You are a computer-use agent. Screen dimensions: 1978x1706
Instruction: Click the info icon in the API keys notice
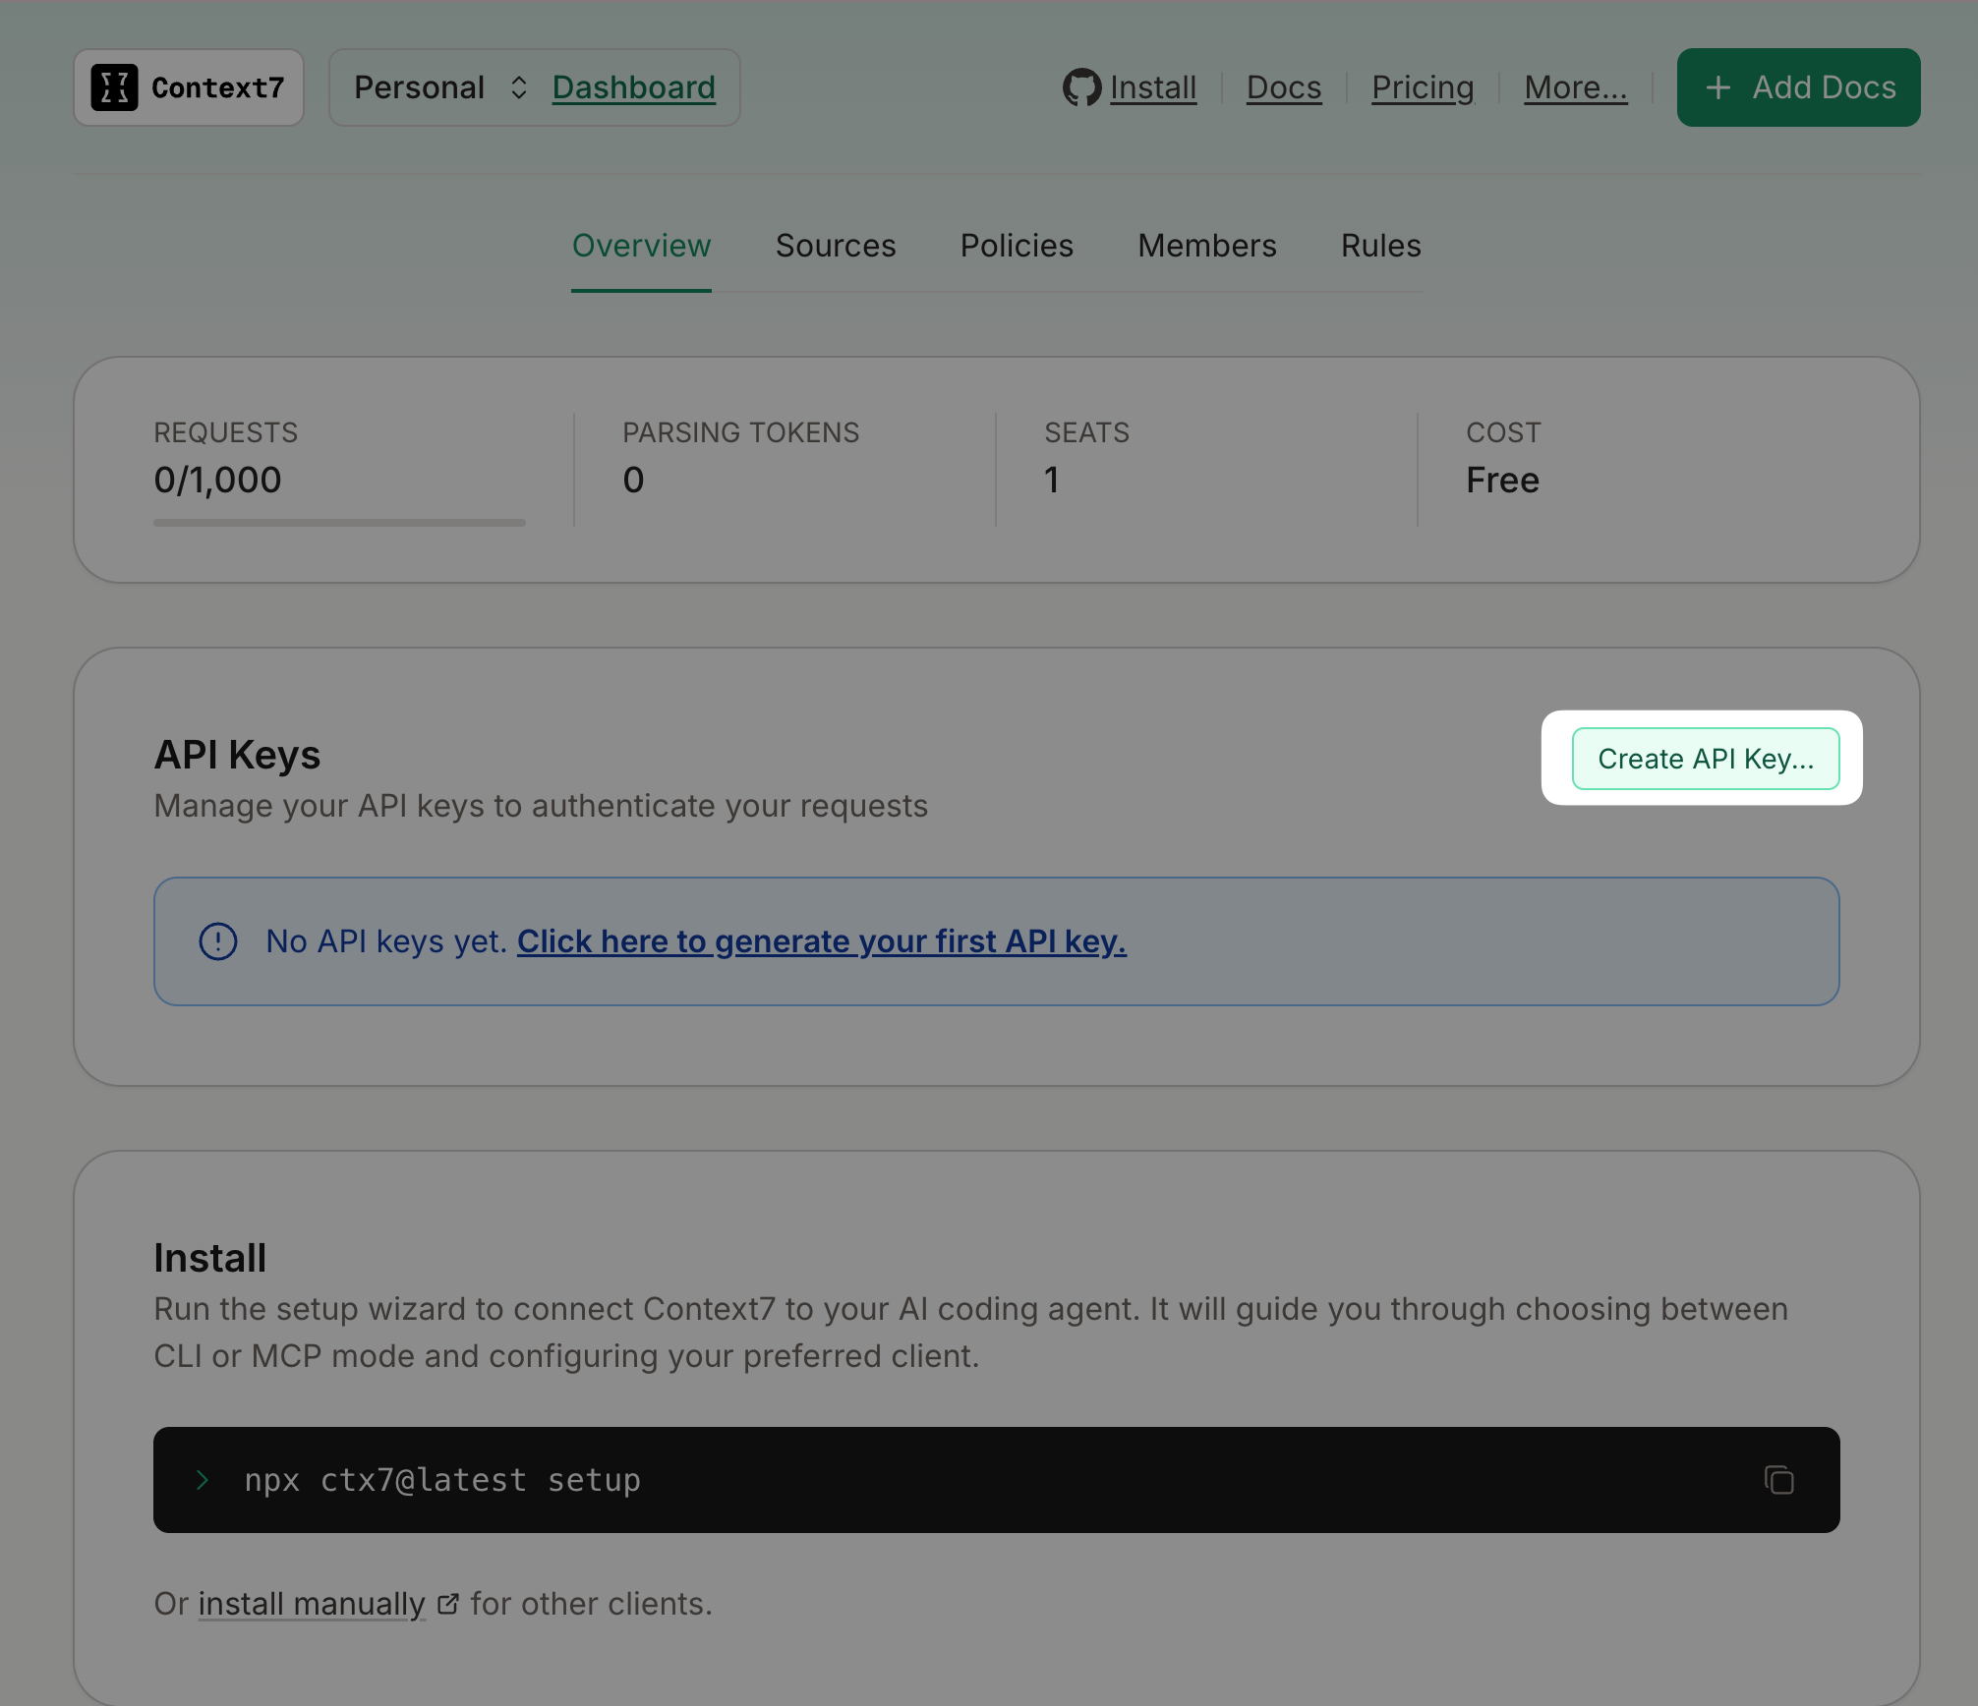pos(217,941)
